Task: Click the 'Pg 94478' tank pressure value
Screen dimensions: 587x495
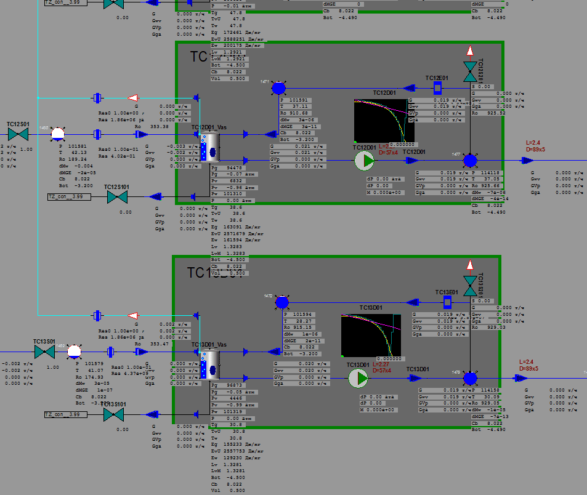Action: [228, 168]
